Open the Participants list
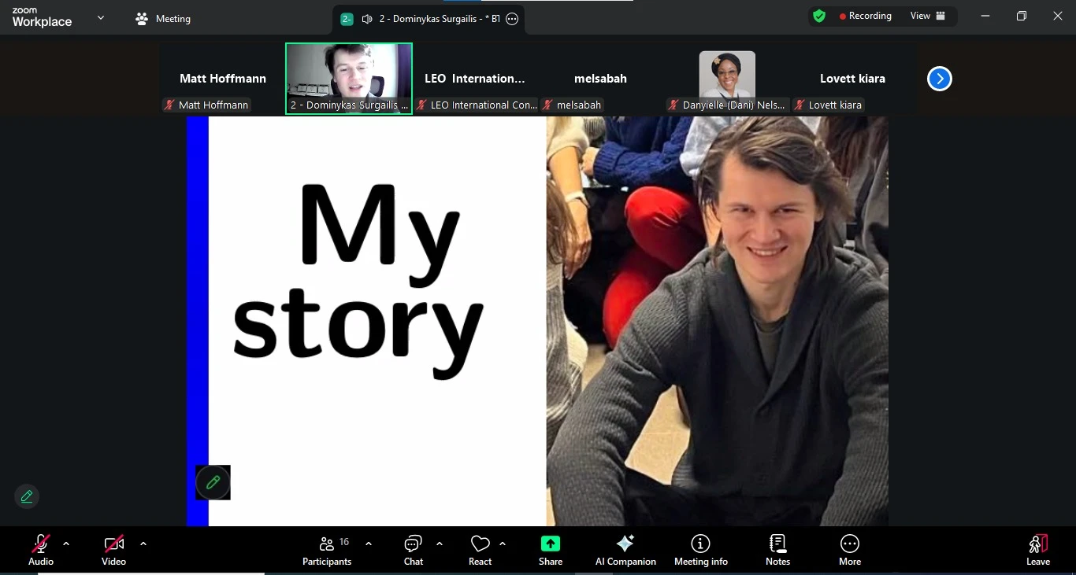The image size is (1076, 575). (x=327, y=550)
